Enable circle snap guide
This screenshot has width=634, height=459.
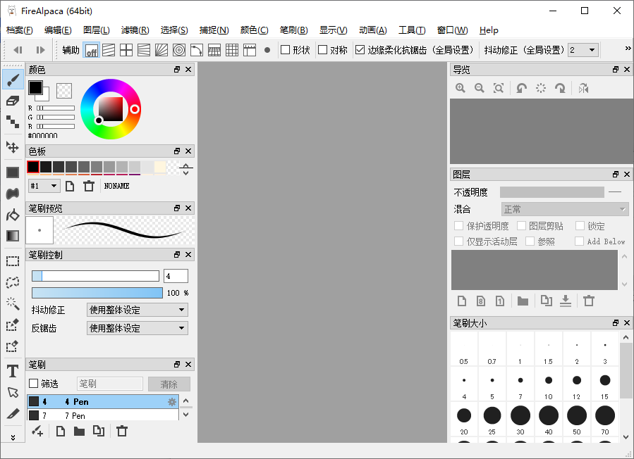point(178,50)
